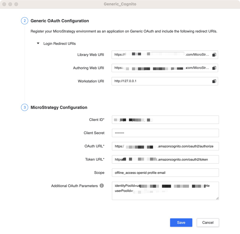
Task: Click the Library Web URI field
Action: coord(161,55)
